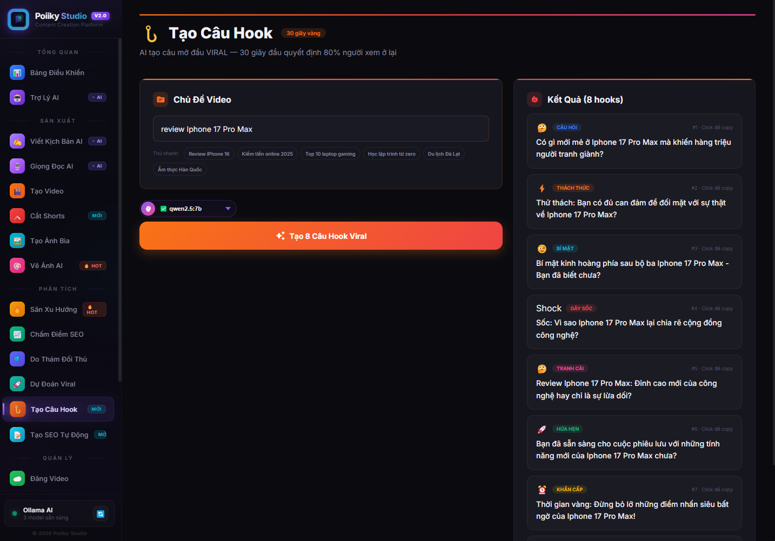Click the Poiiky Studio logo icon
The image size is (775, 541).
(x=18, y=19)
